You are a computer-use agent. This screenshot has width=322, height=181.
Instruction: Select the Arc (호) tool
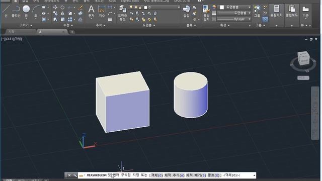coord(36,11)
